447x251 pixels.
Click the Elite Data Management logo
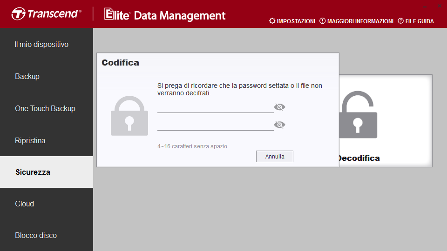[165, 14]
